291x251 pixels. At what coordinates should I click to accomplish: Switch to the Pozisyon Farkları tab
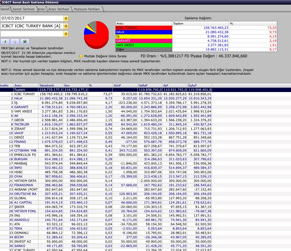pos(87,9)
